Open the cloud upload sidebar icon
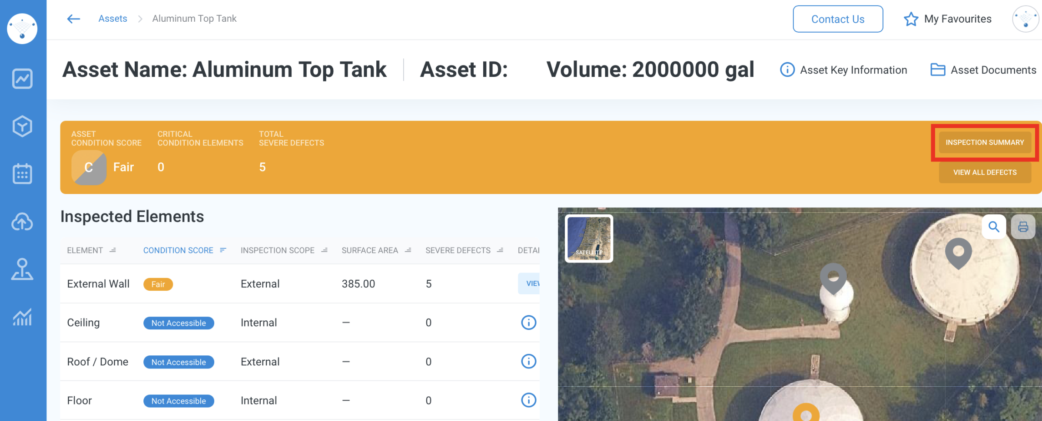This screenshot has height=421, width=1042. click(22, 222)
